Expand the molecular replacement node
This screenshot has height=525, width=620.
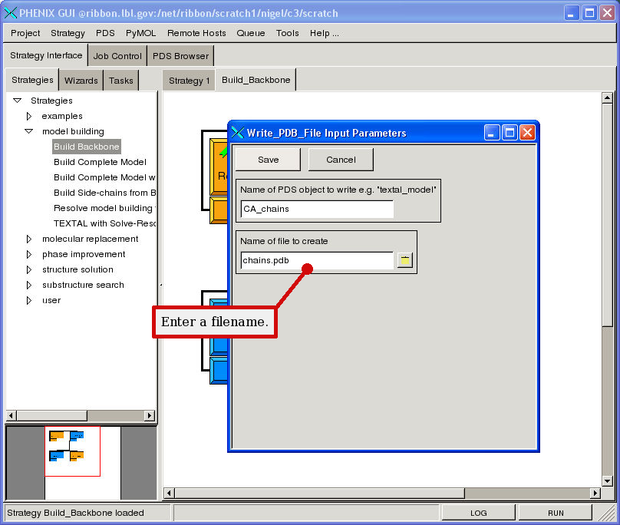pos(29,239)
